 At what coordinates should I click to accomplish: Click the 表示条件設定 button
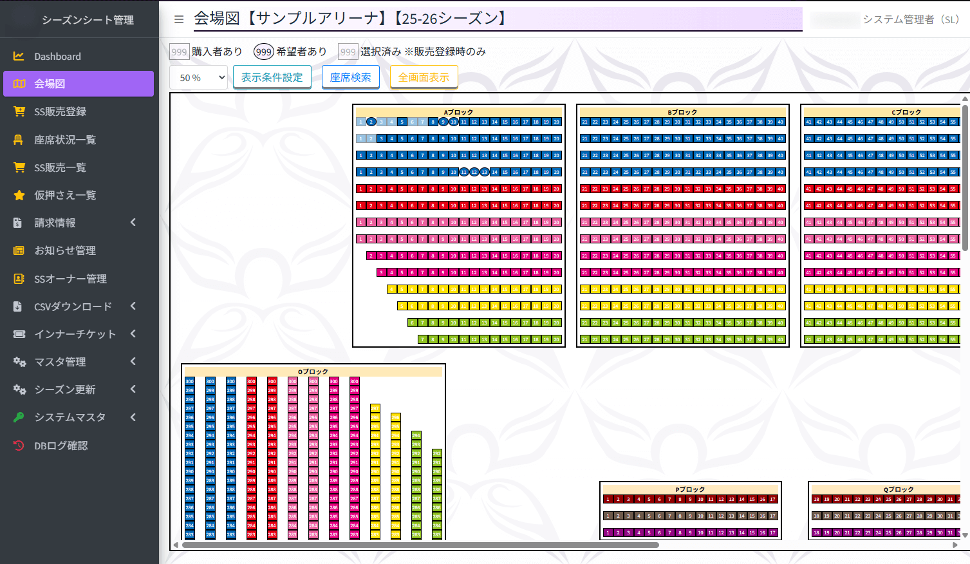click(x=272, y=77)
